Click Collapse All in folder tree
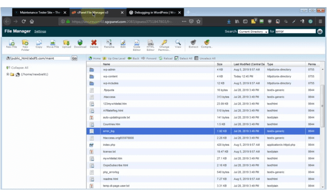This screenshot has height=190, width=327. 17,68
